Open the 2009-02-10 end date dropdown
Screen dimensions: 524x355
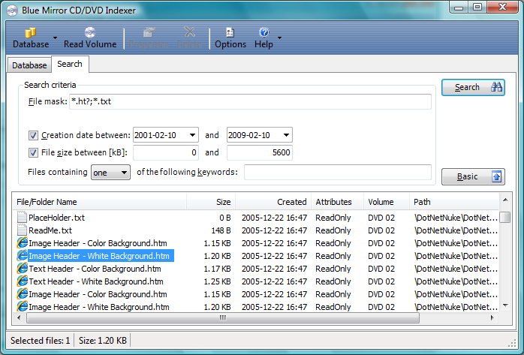pyautogui.click(x=286, y=135)
